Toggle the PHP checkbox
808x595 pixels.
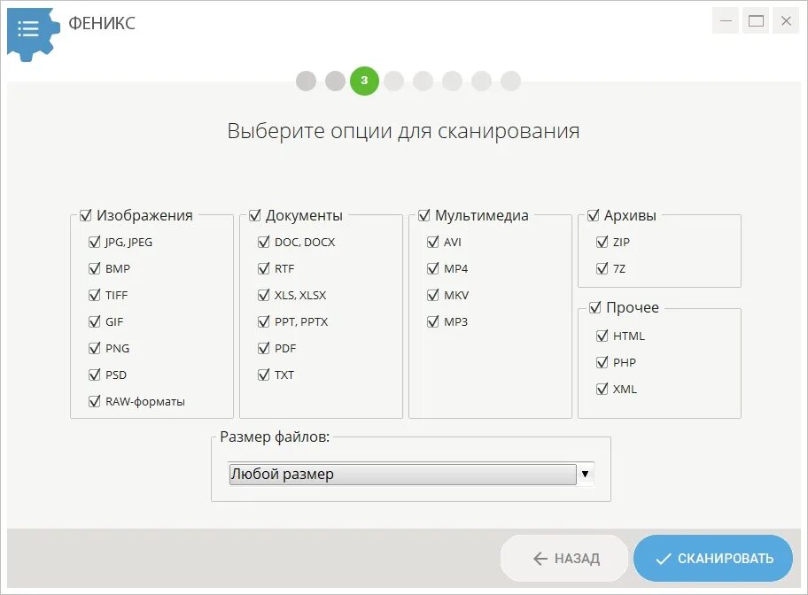pyautogui.click(x=602, y=363)
